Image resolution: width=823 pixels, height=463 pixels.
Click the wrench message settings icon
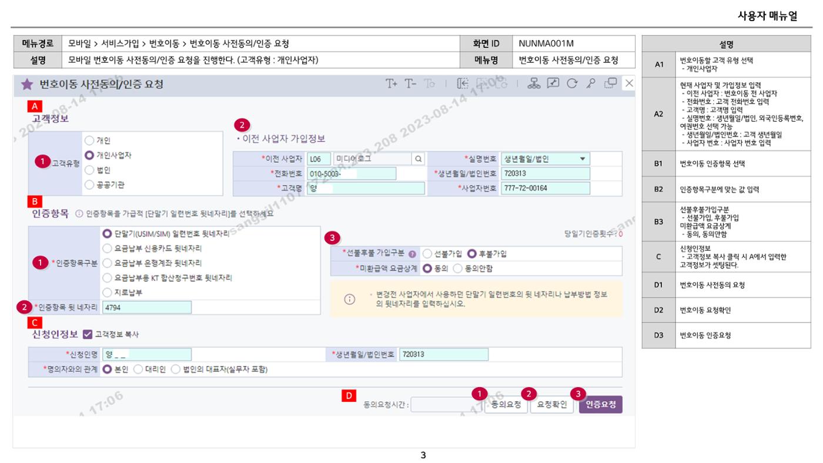pos(553,83)
